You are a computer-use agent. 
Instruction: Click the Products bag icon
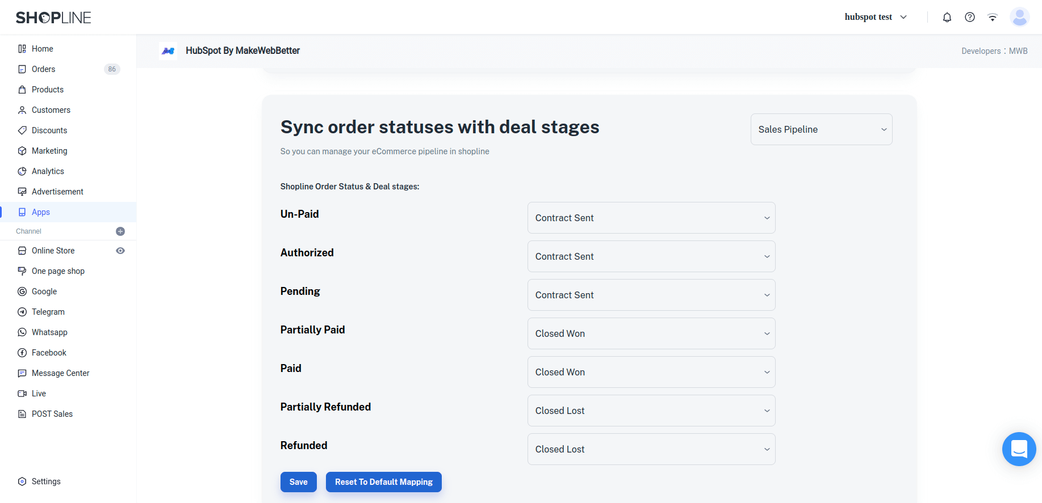pos(22,90)
